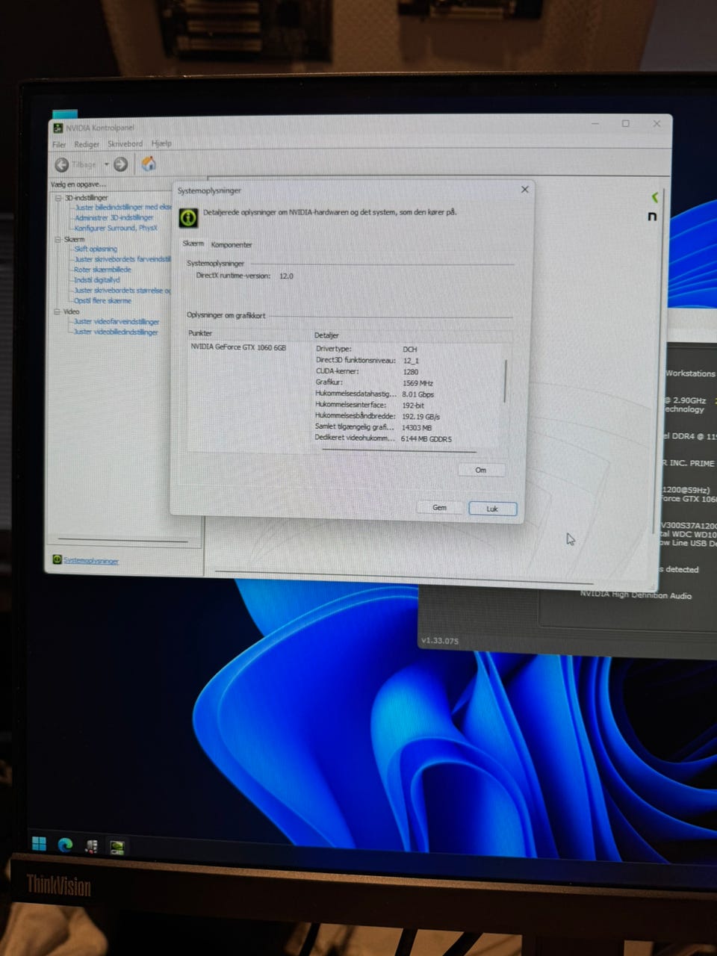Click the details list vertical scrollbar
Viewport: 717px width, 956px height.
[x=506, y=381]
